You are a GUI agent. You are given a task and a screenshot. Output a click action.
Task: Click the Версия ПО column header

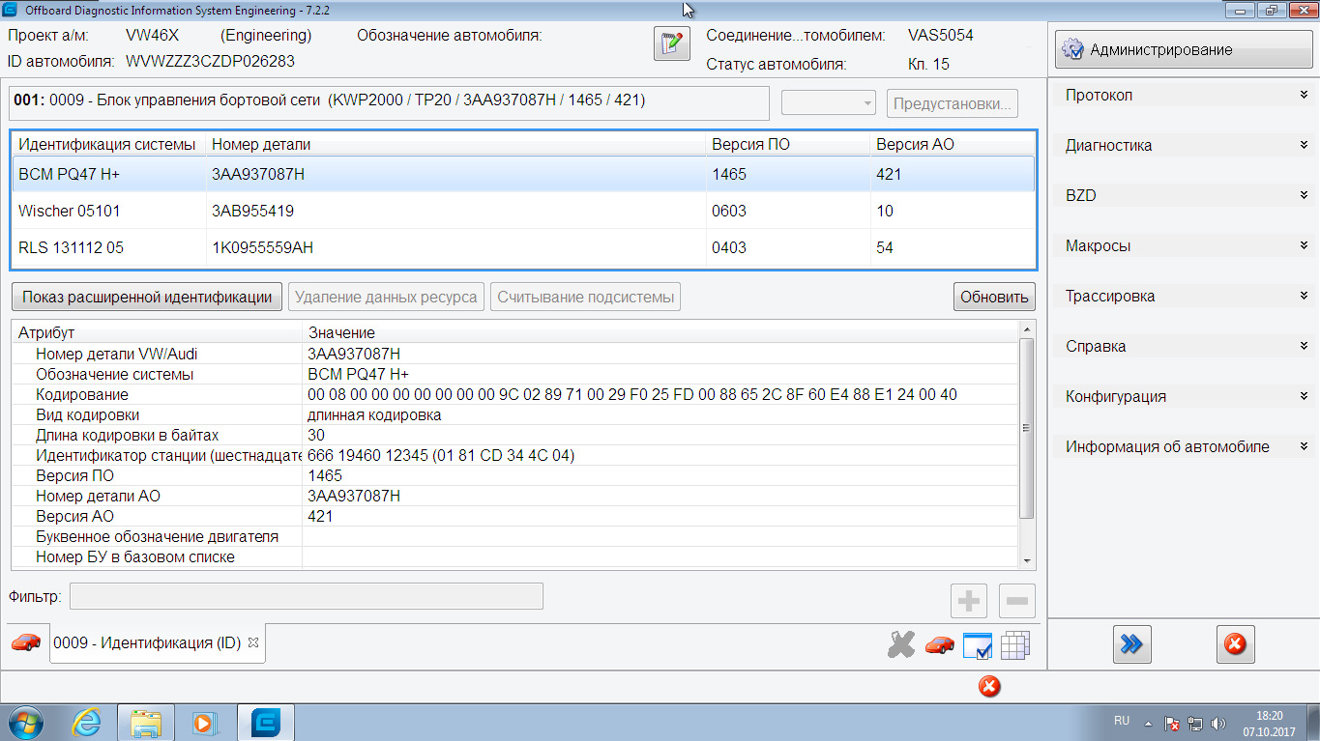click(x=787, y=144)
